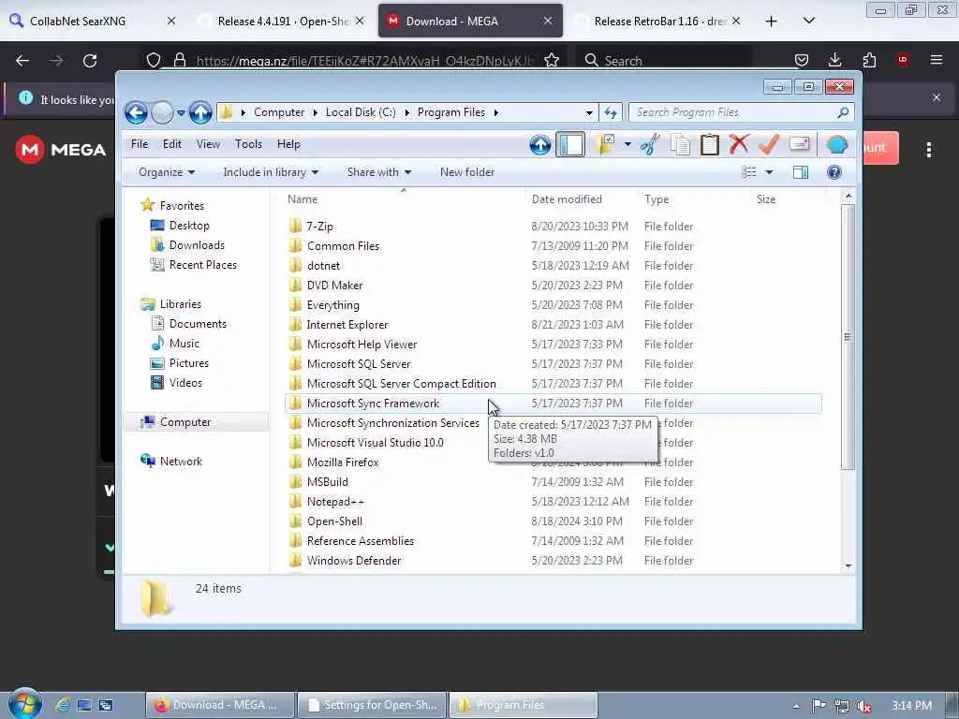Select Recent Places in Favorites
Viewport: 959px width, 719px height.
click(x=202, y=265)
